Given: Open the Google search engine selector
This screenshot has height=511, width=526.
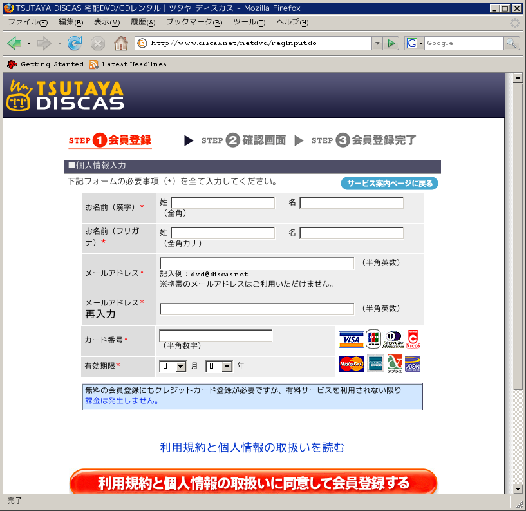Looking at the screenshot, I should click(x=415, y=43).
